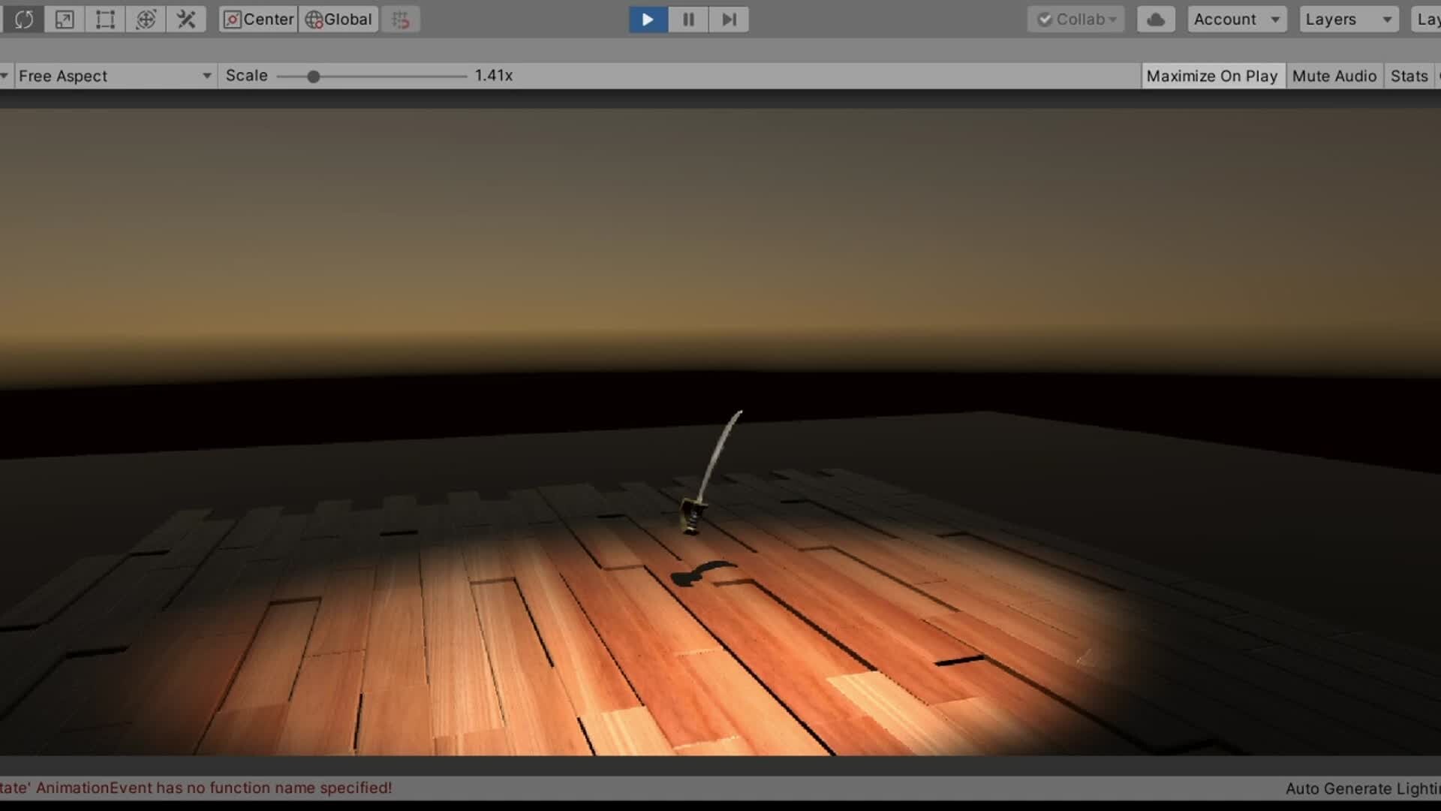Select the combined Transform tool
1441x811 pixels.
click(x=146, y=20)
